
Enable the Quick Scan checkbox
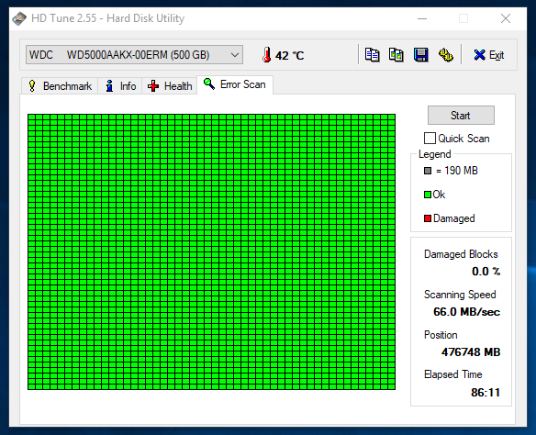tap(430, 139)
